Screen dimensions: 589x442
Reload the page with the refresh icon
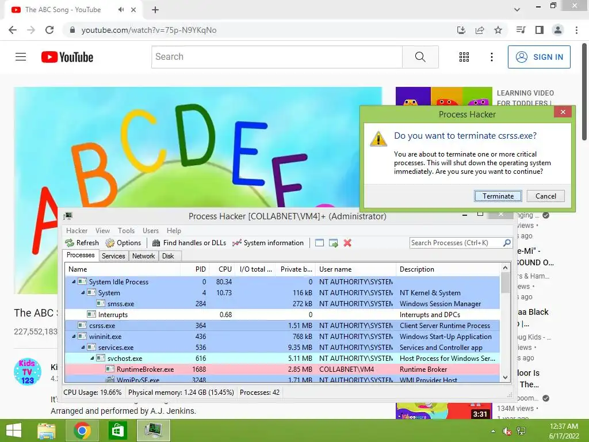[x=49, y=30]
